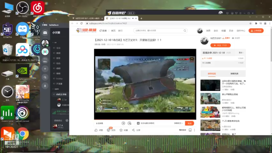
Task: Click the Kaiheila sidebar download icon
Action: (45, 86)
